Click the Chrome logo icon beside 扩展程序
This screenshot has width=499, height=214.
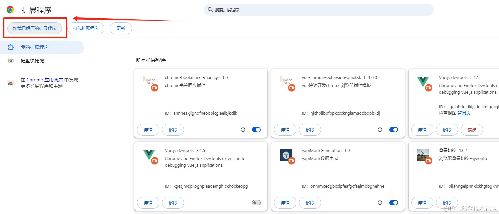click(x=10, y=10)
